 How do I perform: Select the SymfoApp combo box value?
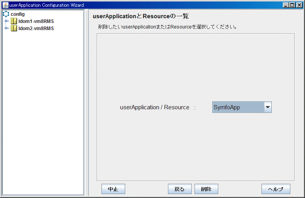[x=238, y=107]
